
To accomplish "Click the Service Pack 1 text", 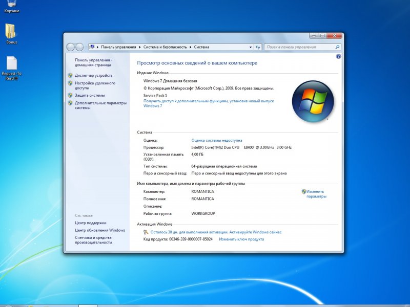I will (155, 96).
